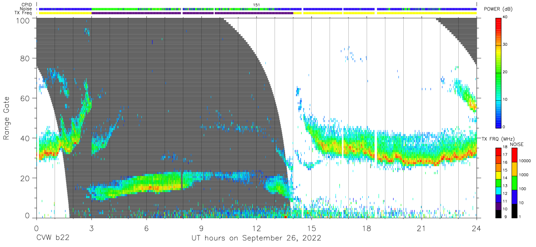This screenshot has width=536, height=247.
Task: Click the 'NOISE' legend title
Action: tap(517, 144)
